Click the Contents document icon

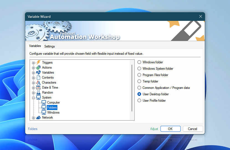tap(39, 77)
